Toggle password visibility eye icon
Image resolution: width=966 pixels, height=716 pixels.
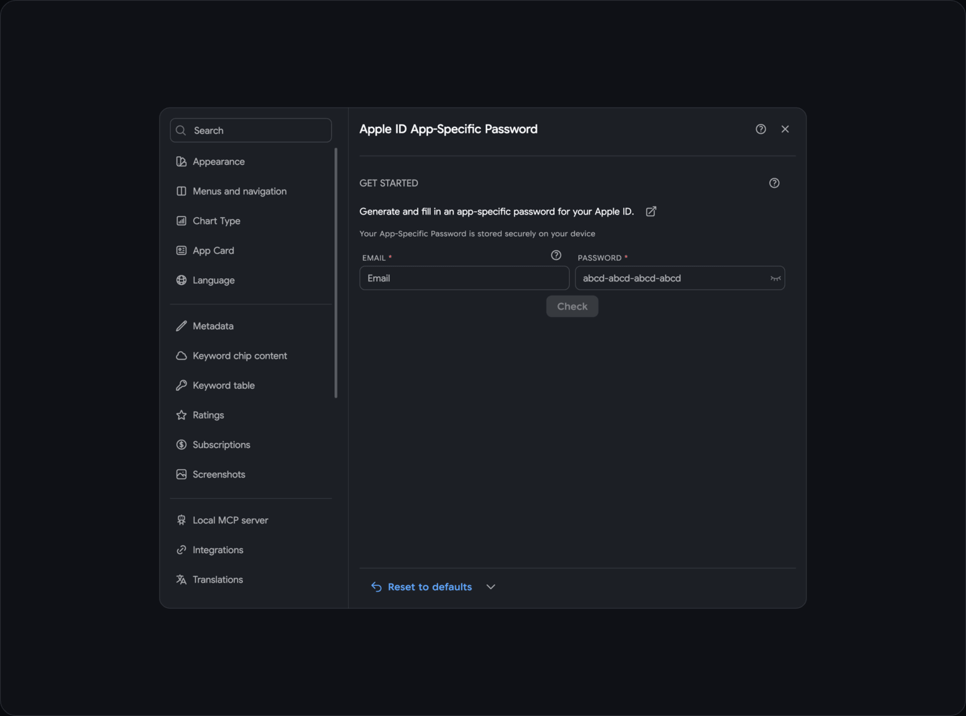pos(775,278)
